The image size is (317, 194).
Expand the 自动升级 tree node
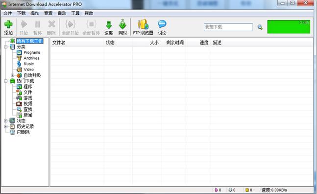[x=13, y=75]
